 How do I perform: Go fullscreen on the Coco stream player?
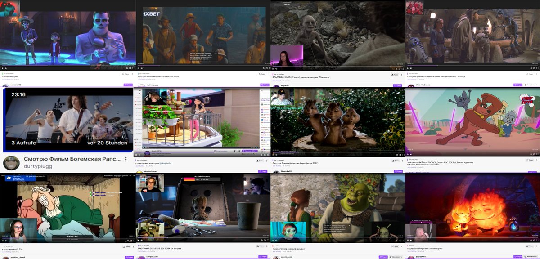click(133, 68)
